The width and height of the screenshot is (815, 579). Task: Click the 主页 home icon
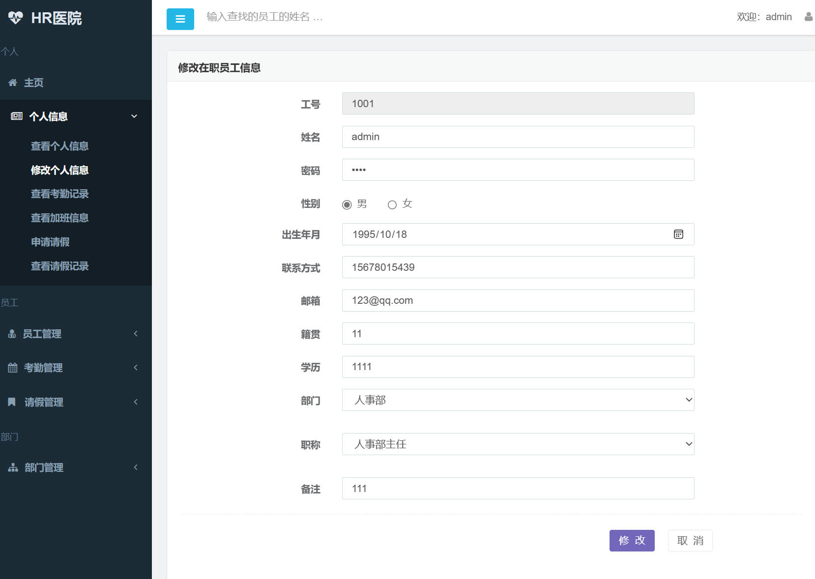point(13,83)
